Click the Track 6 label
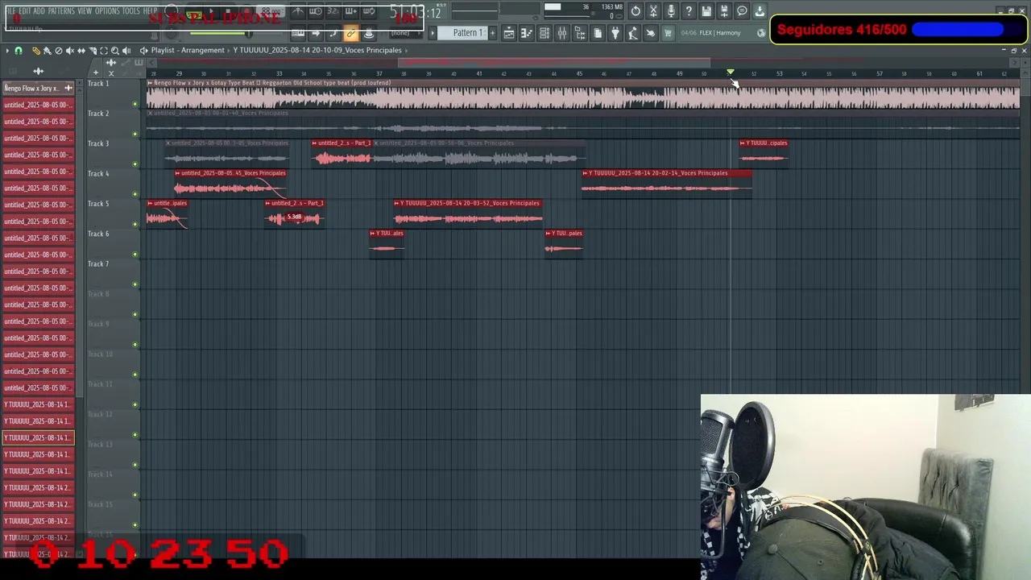Viewport: 1031px width, 580px height. pyautogui.click(x=98, y=234)
